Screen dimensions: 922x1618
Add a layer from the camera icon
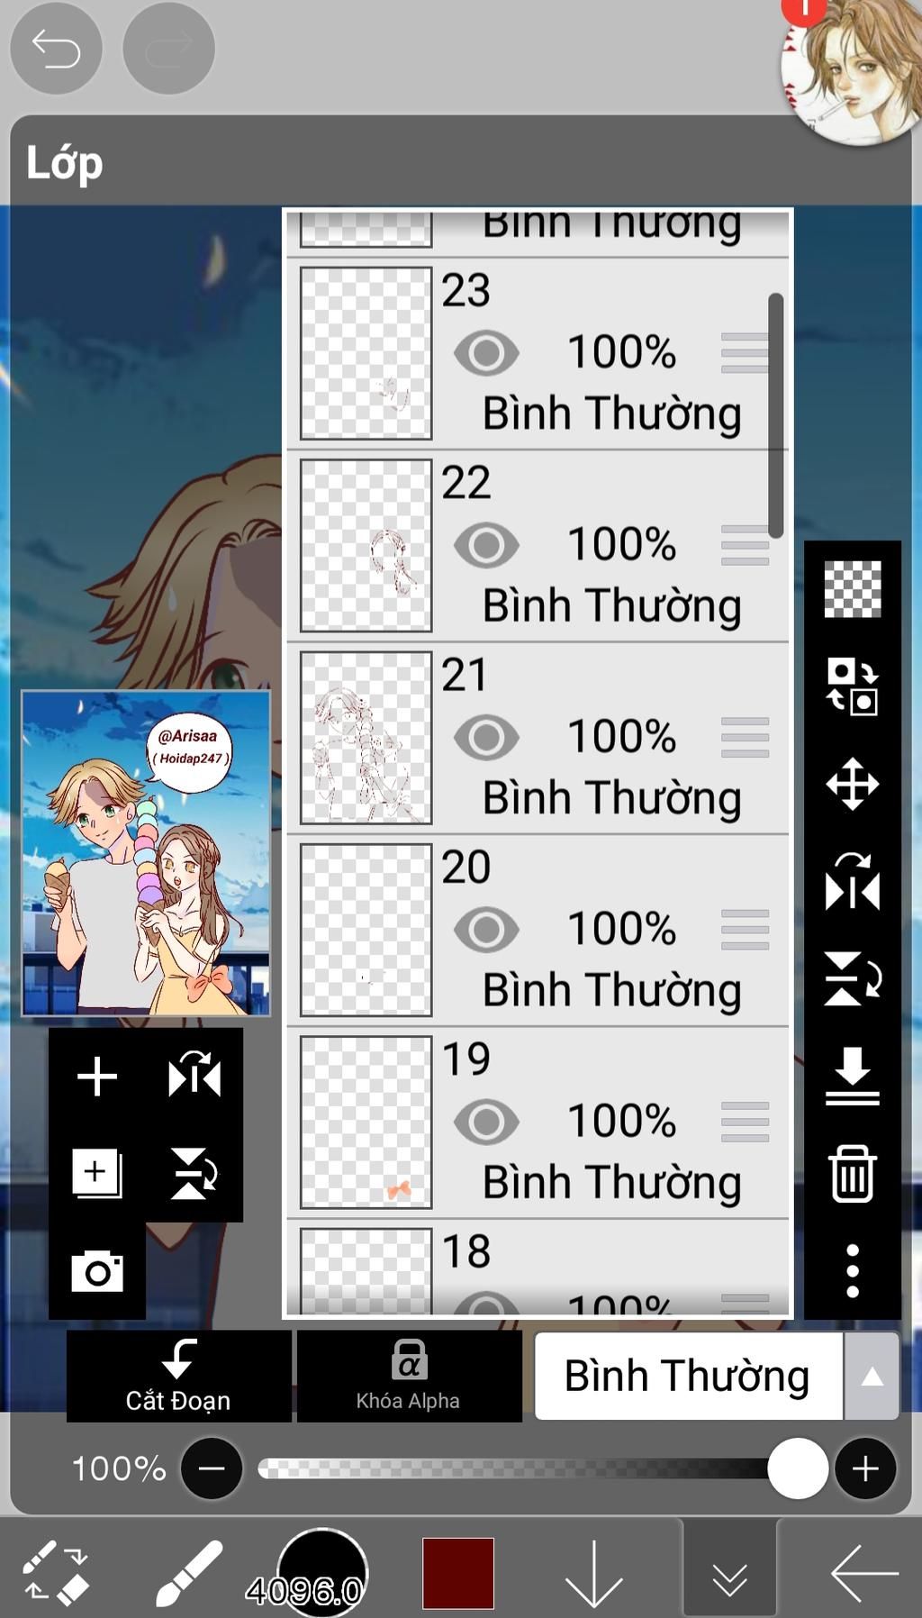click(97, 1271)
